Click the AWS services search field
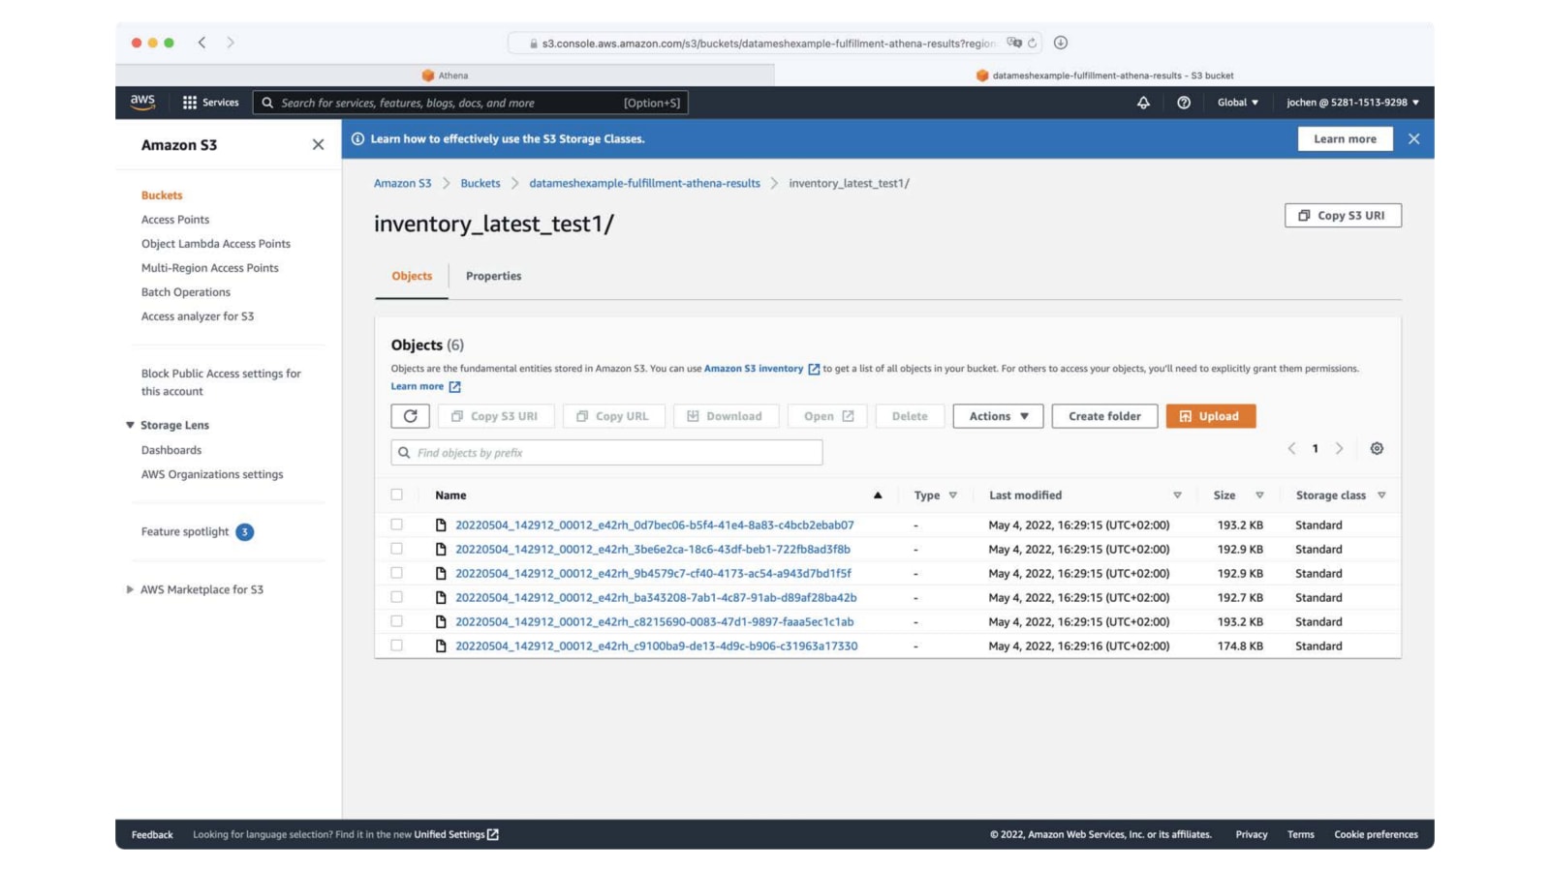 pos(471,103)
